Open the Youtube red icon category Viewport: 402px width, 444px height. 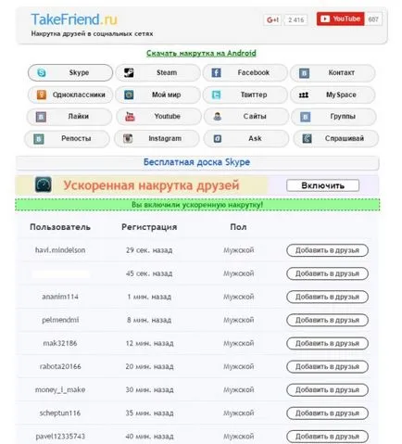click(130, 117)
